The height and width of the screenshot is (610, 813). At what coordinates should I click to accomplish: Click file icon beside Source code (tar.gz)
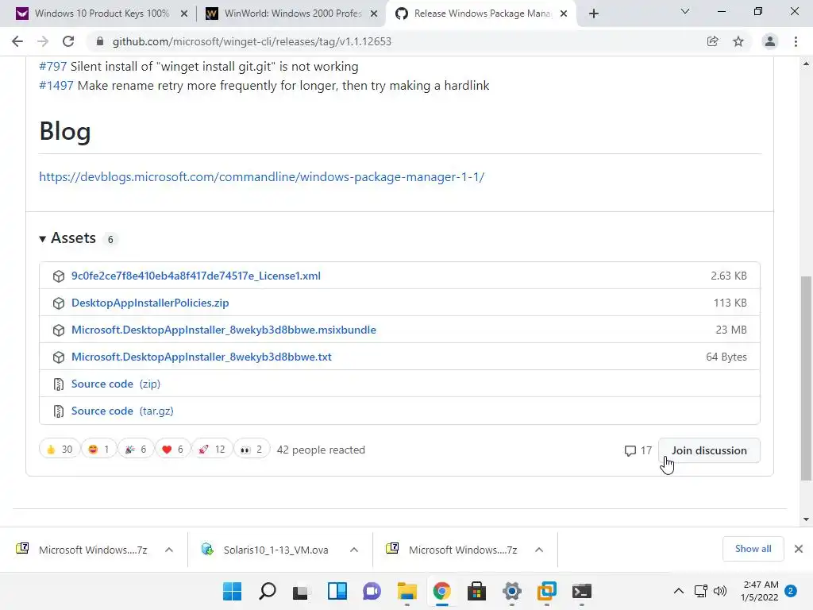(59, 411)
